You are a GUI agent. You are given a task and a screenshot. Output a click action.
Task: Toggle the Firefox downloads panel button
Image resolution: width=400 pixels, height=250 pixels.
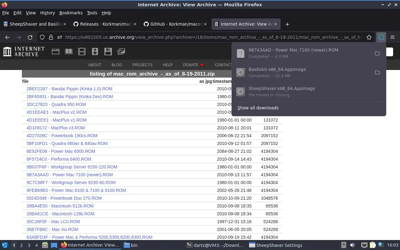[x=381, y=37]
